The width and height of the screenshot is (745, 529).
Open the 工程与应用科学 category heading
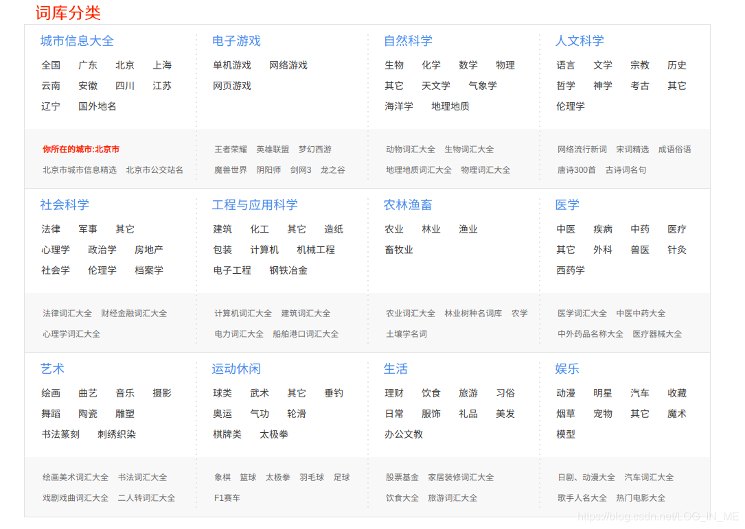[x=255, y=204]
